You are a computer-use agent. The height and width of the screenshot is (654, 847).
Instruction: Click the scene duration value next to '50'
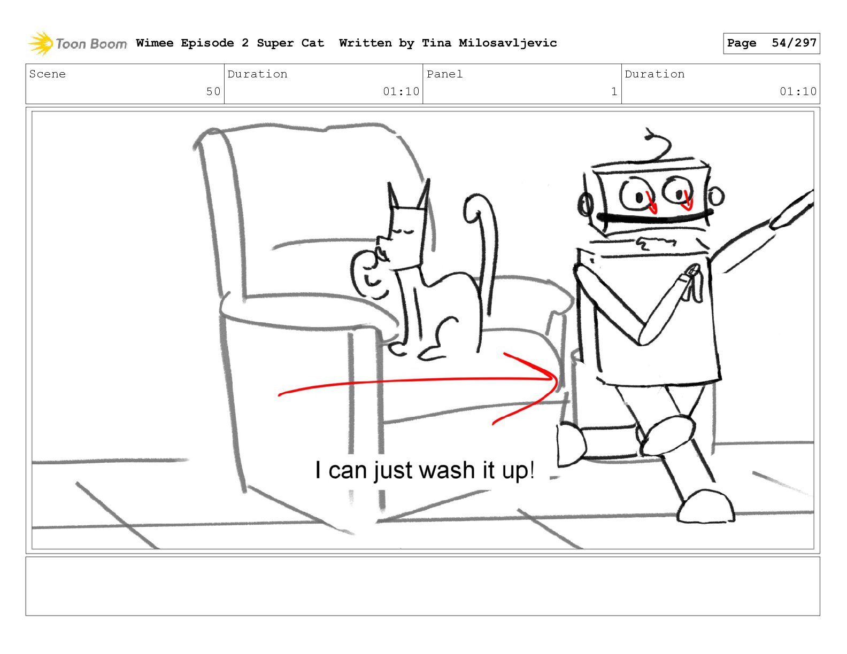click(401, 91)
